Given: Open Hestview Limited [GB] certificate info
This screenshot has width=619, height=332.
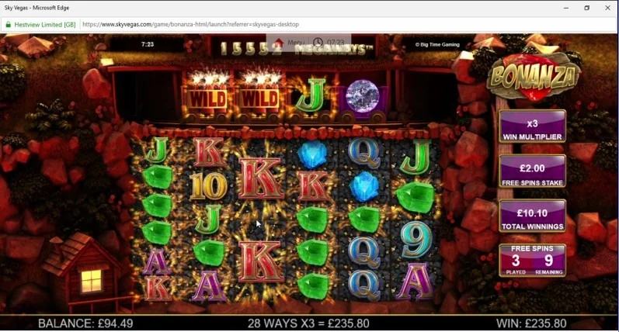Looking at the screenshot, I should (x=44, y=25).
